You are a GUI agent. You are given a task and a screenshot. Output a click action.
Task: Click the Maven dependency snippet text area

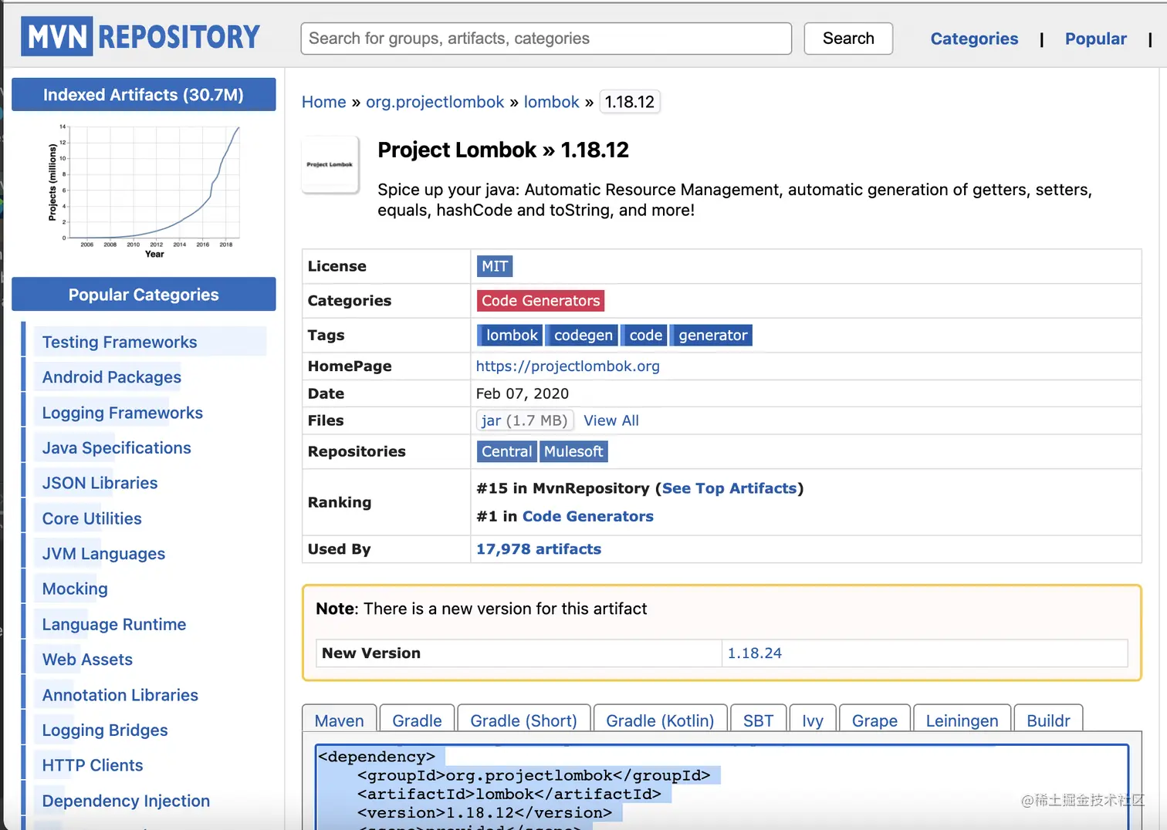click(722, 787)
